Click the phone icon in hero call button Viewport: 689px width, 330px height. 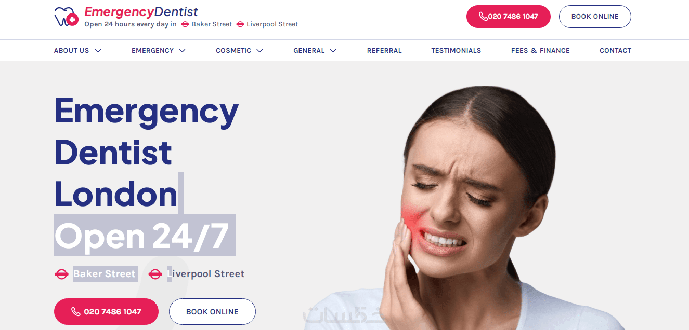tap(76, 312)
